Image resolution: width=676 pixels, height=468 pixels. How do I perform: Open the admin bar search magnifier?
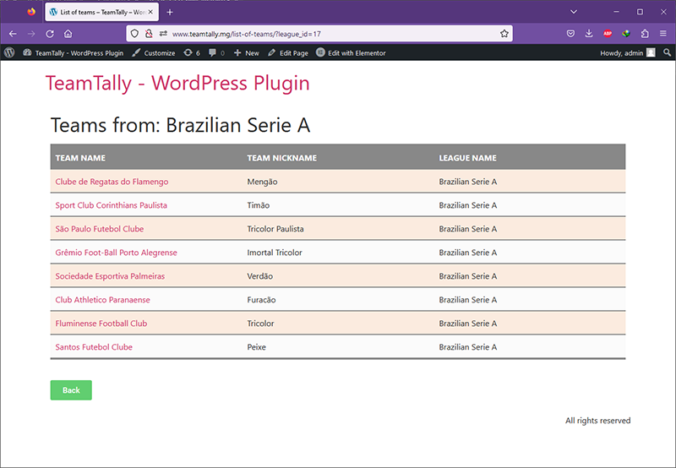[667, 52]
